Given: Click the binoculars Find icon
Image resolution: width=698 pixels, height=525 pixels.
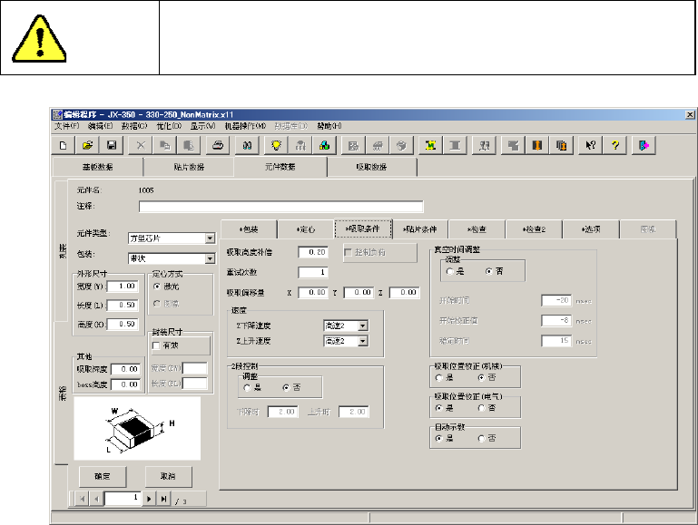Looking at the screenshot, I should 245,145.
